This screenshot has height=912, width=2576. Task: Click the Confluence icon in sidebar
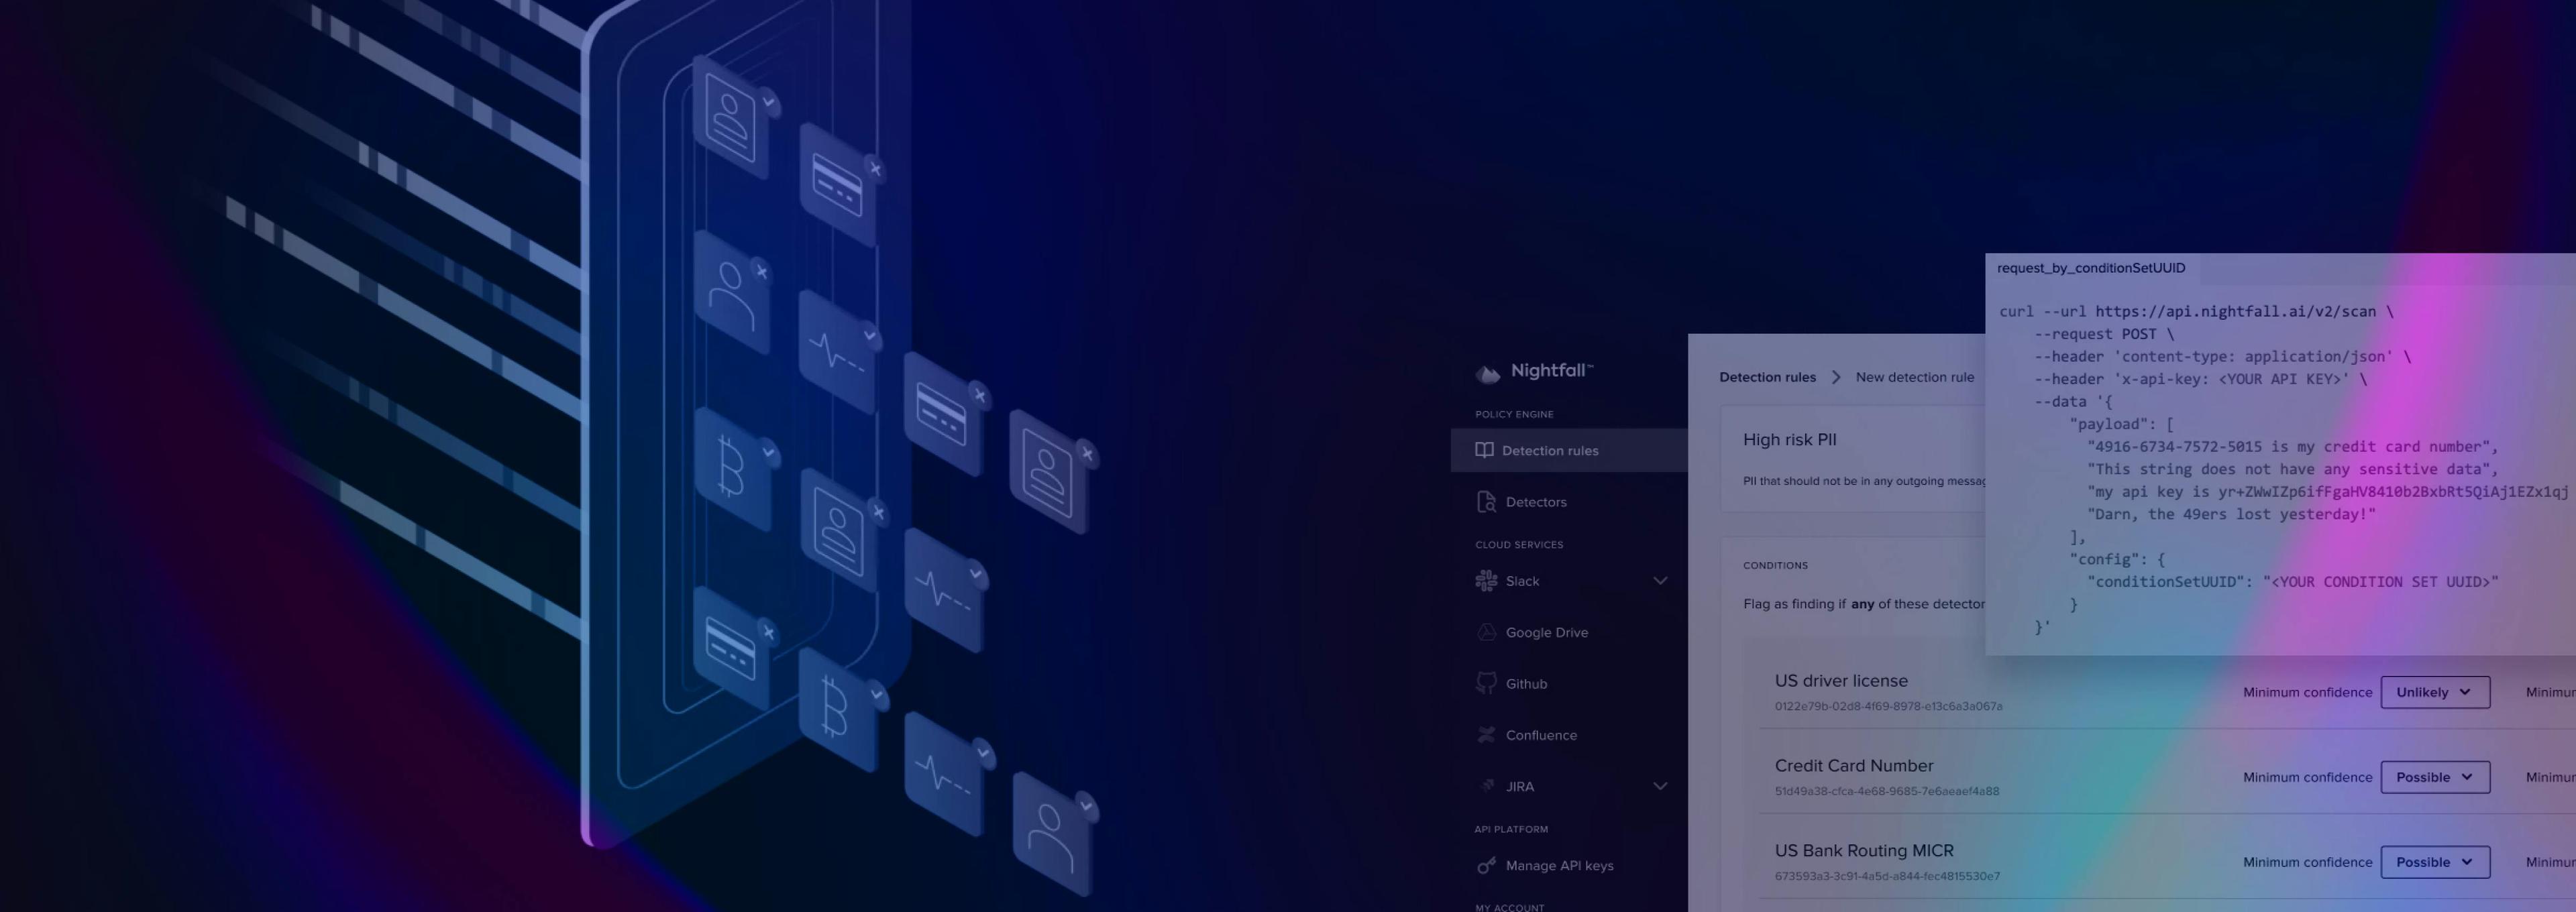[x=1486, y=735]
